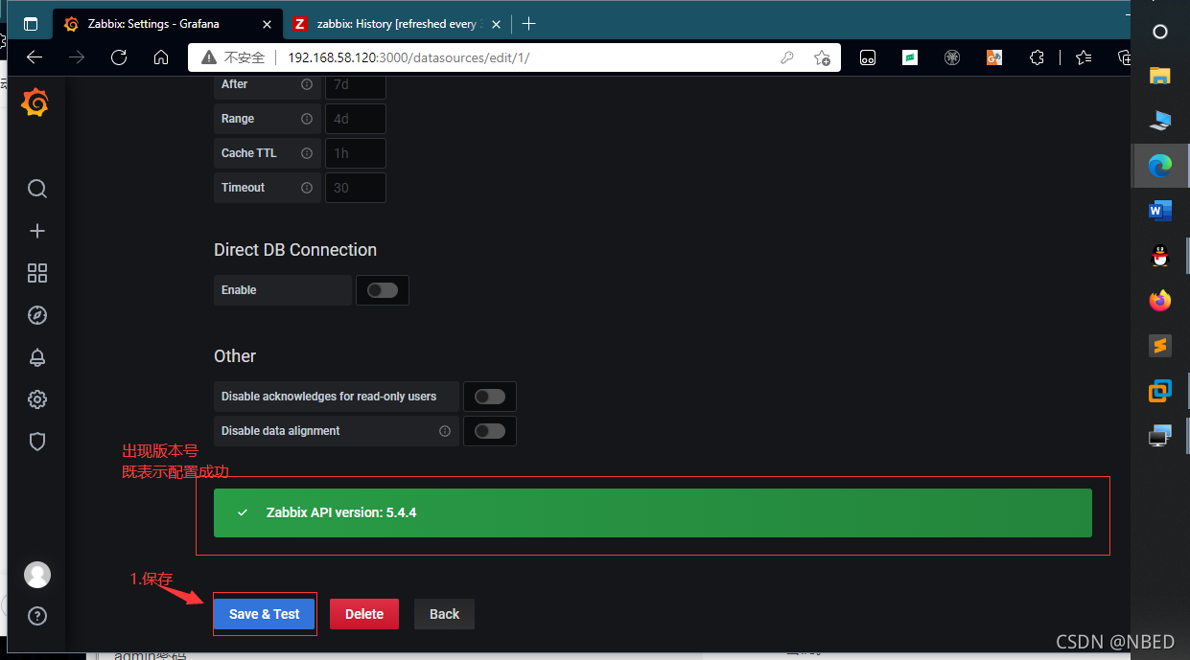Open the Grafana home logo

click(35, 102)
